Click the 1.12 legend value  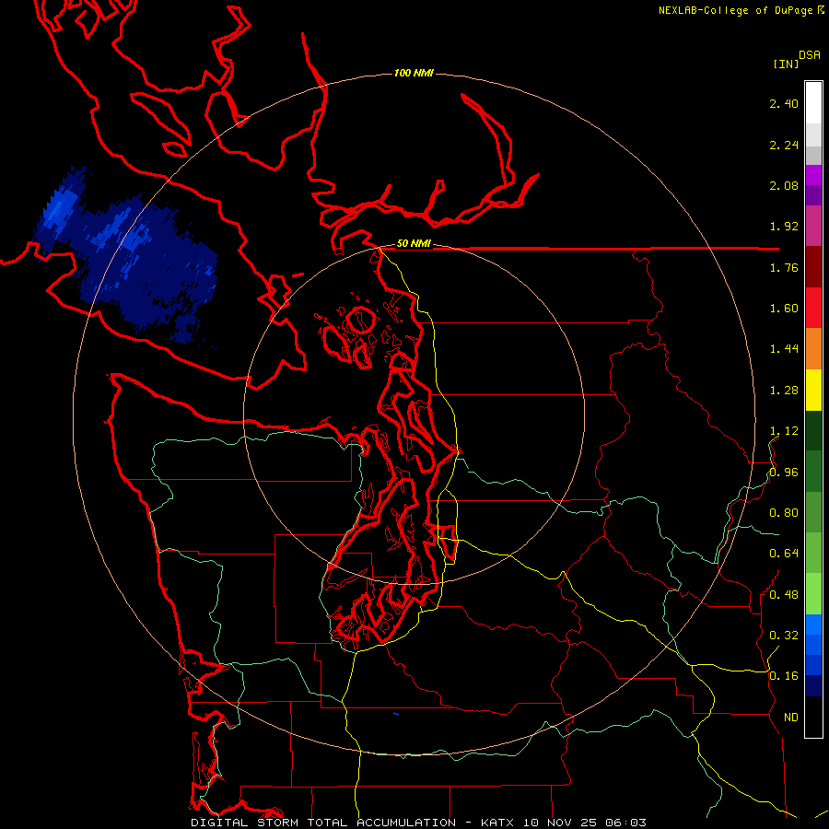click(x=784, y=431)
